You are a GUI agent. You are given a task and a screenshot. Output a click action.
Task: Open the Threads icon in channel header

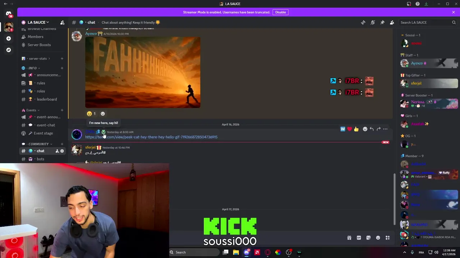(363, 22)
